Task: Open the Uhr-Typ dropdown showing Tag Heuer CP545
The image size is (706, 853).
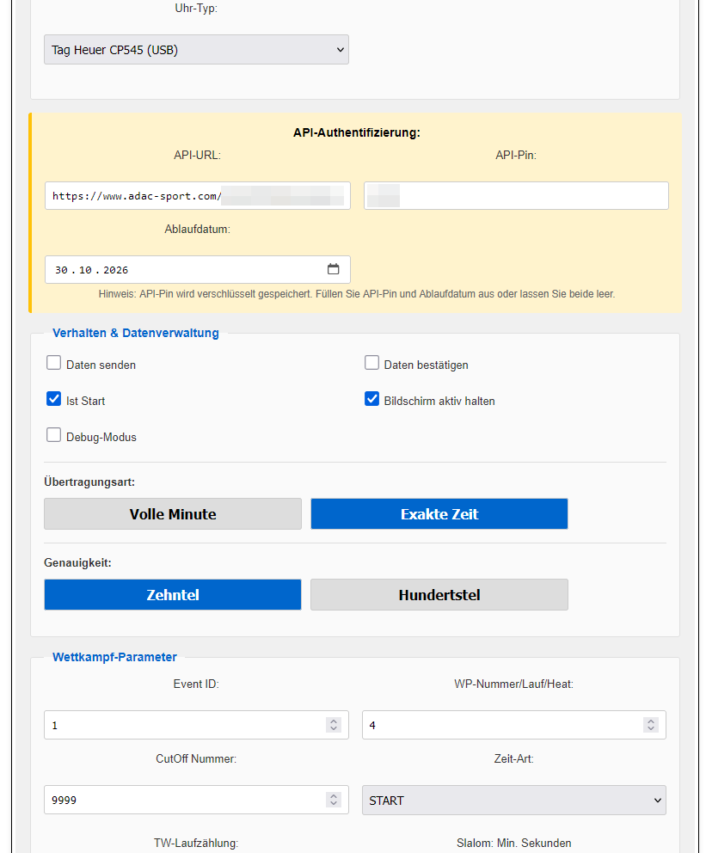Action: click(196, 50)
